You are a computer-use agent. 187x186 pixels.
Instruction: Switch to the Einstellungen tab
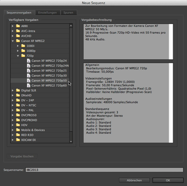point(47,13)
